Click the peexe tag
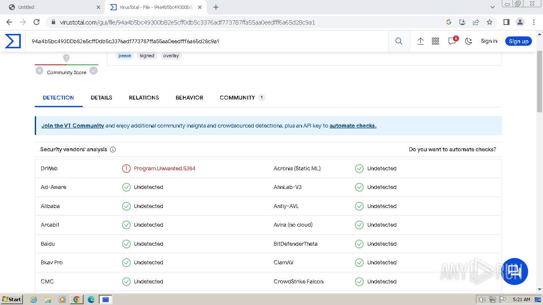543x305 pixels. click(x=125, y=55)
